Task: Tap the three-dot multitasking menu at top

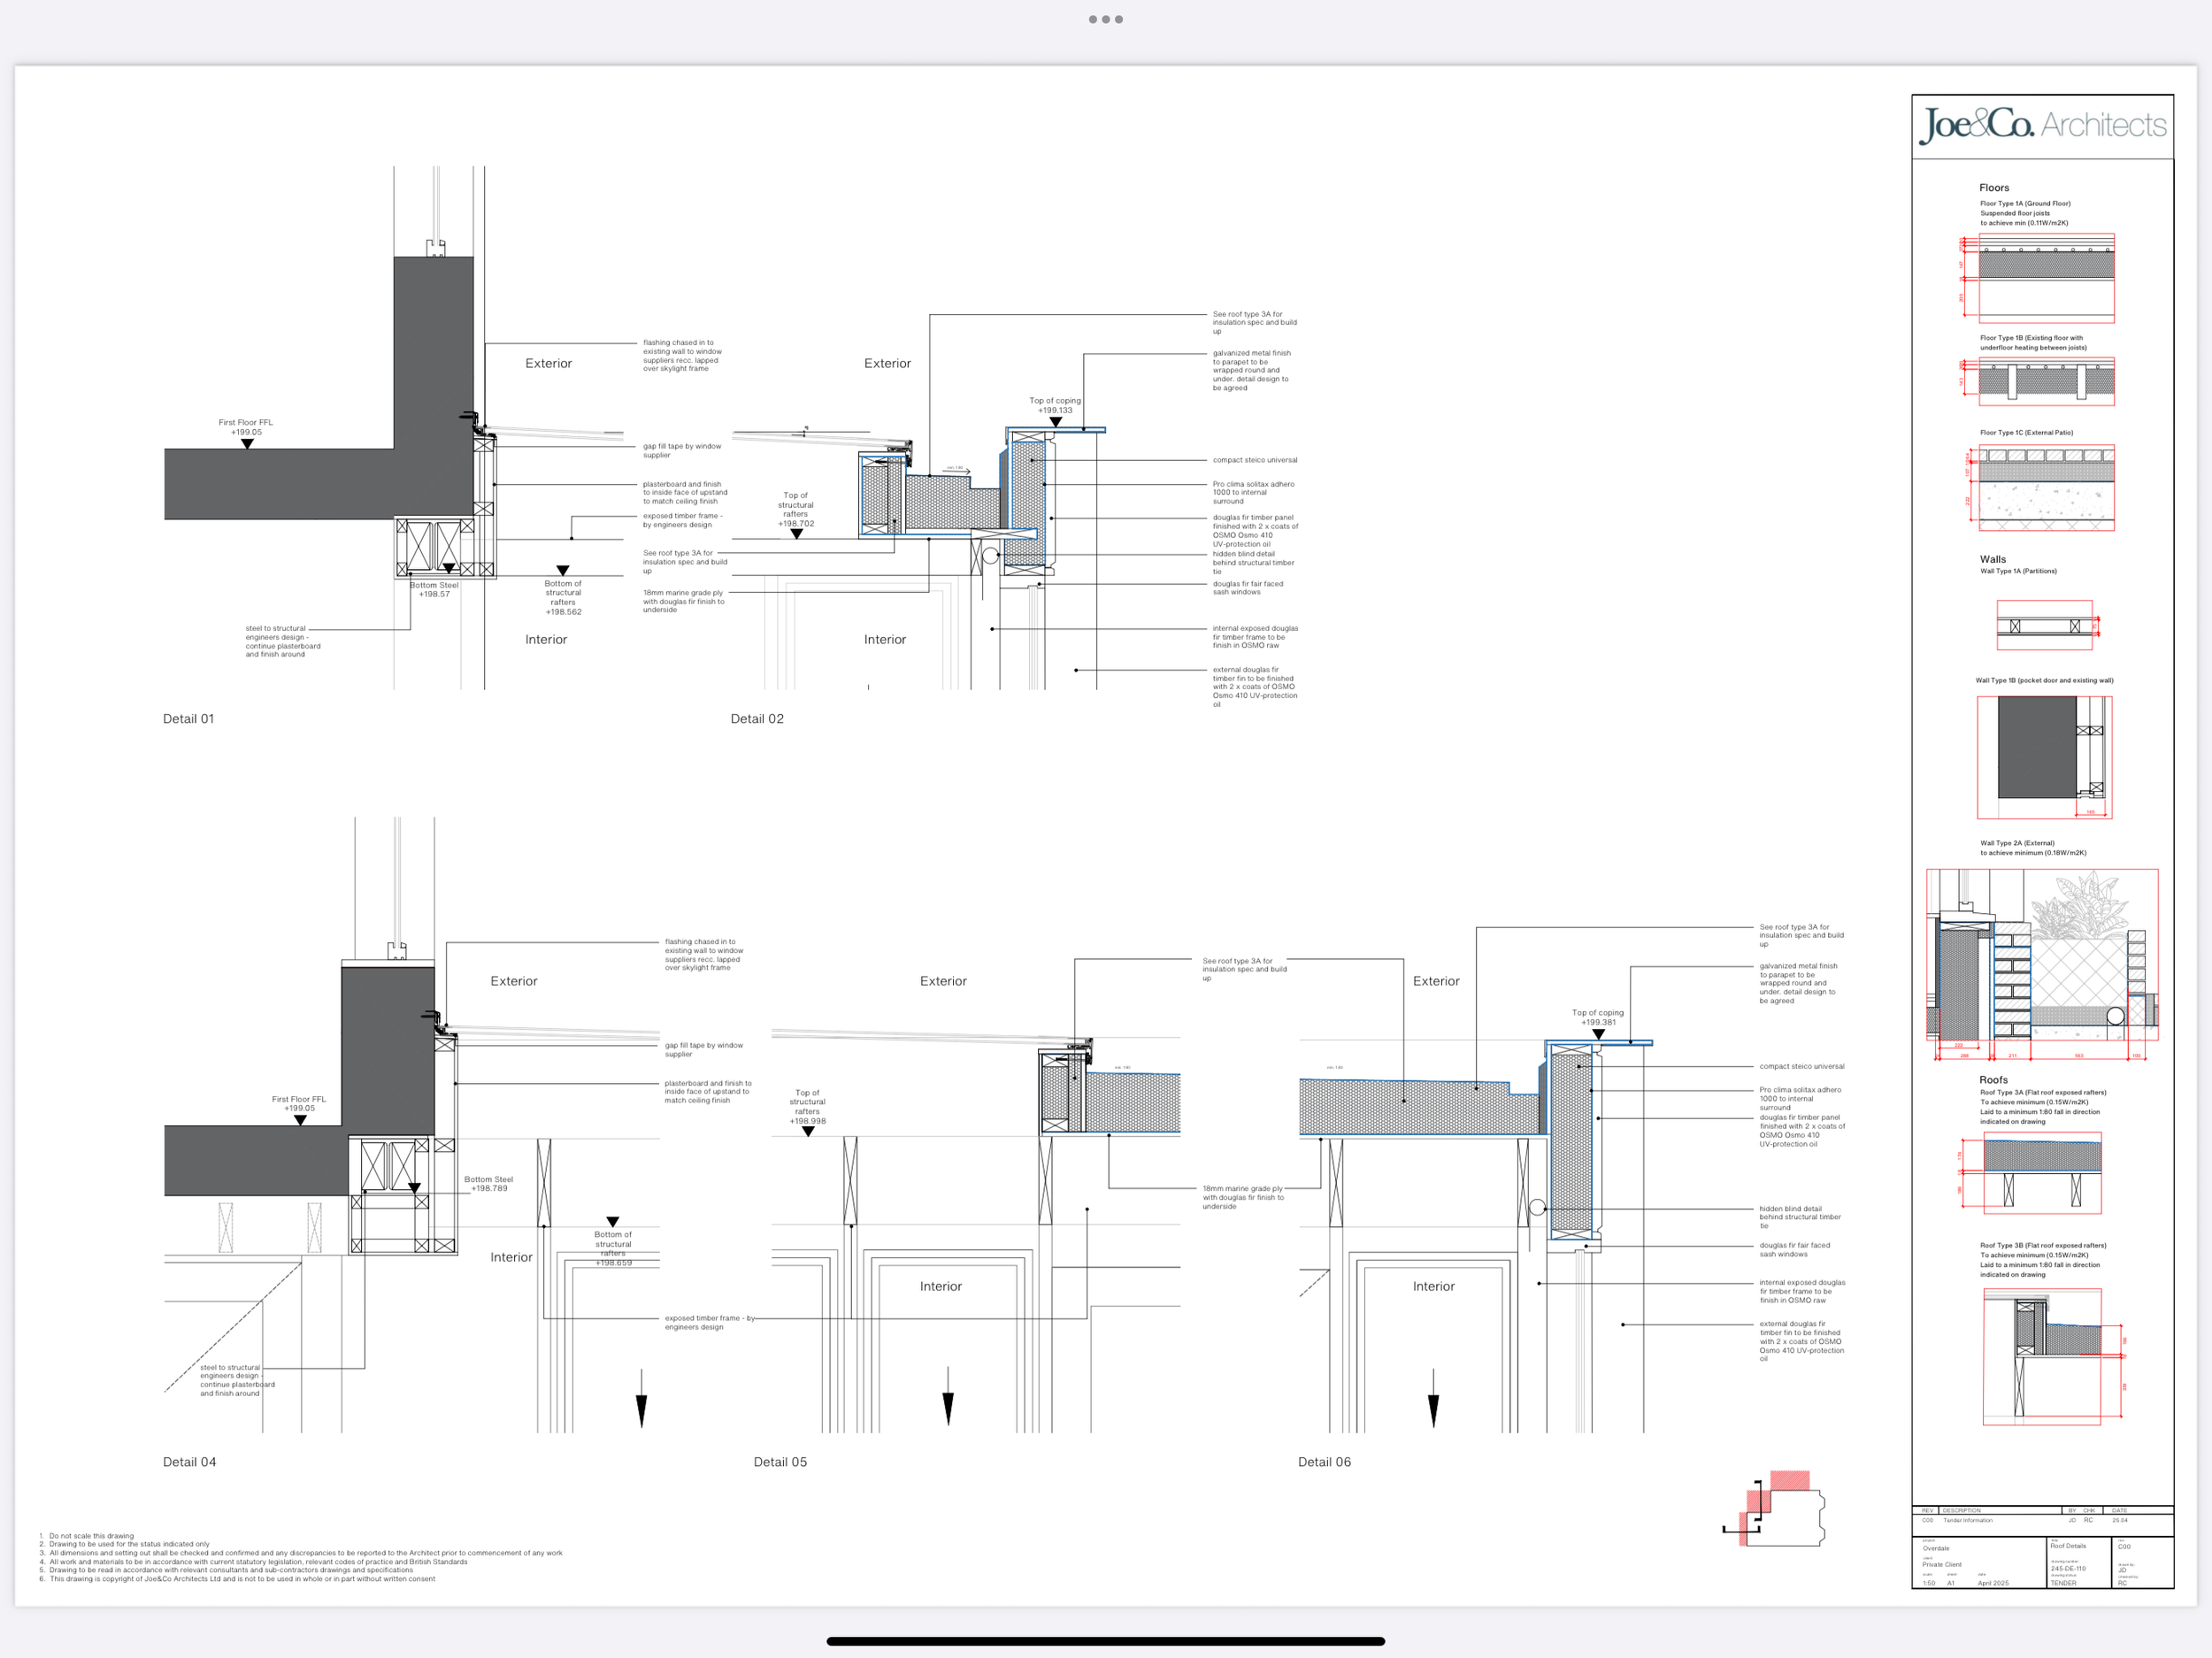Action: pyautogui.click(x=1105, y=19)
